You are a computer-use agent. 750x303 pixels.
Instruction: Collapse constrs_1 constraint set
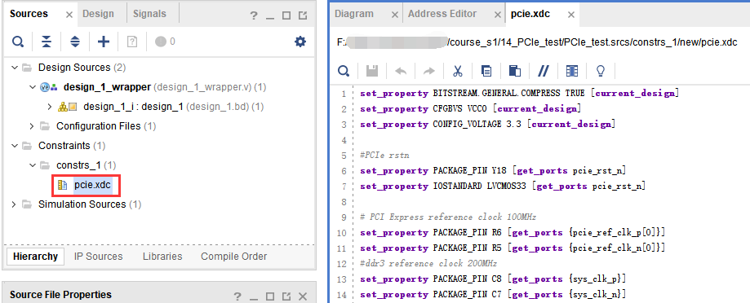tap(32, 165)
